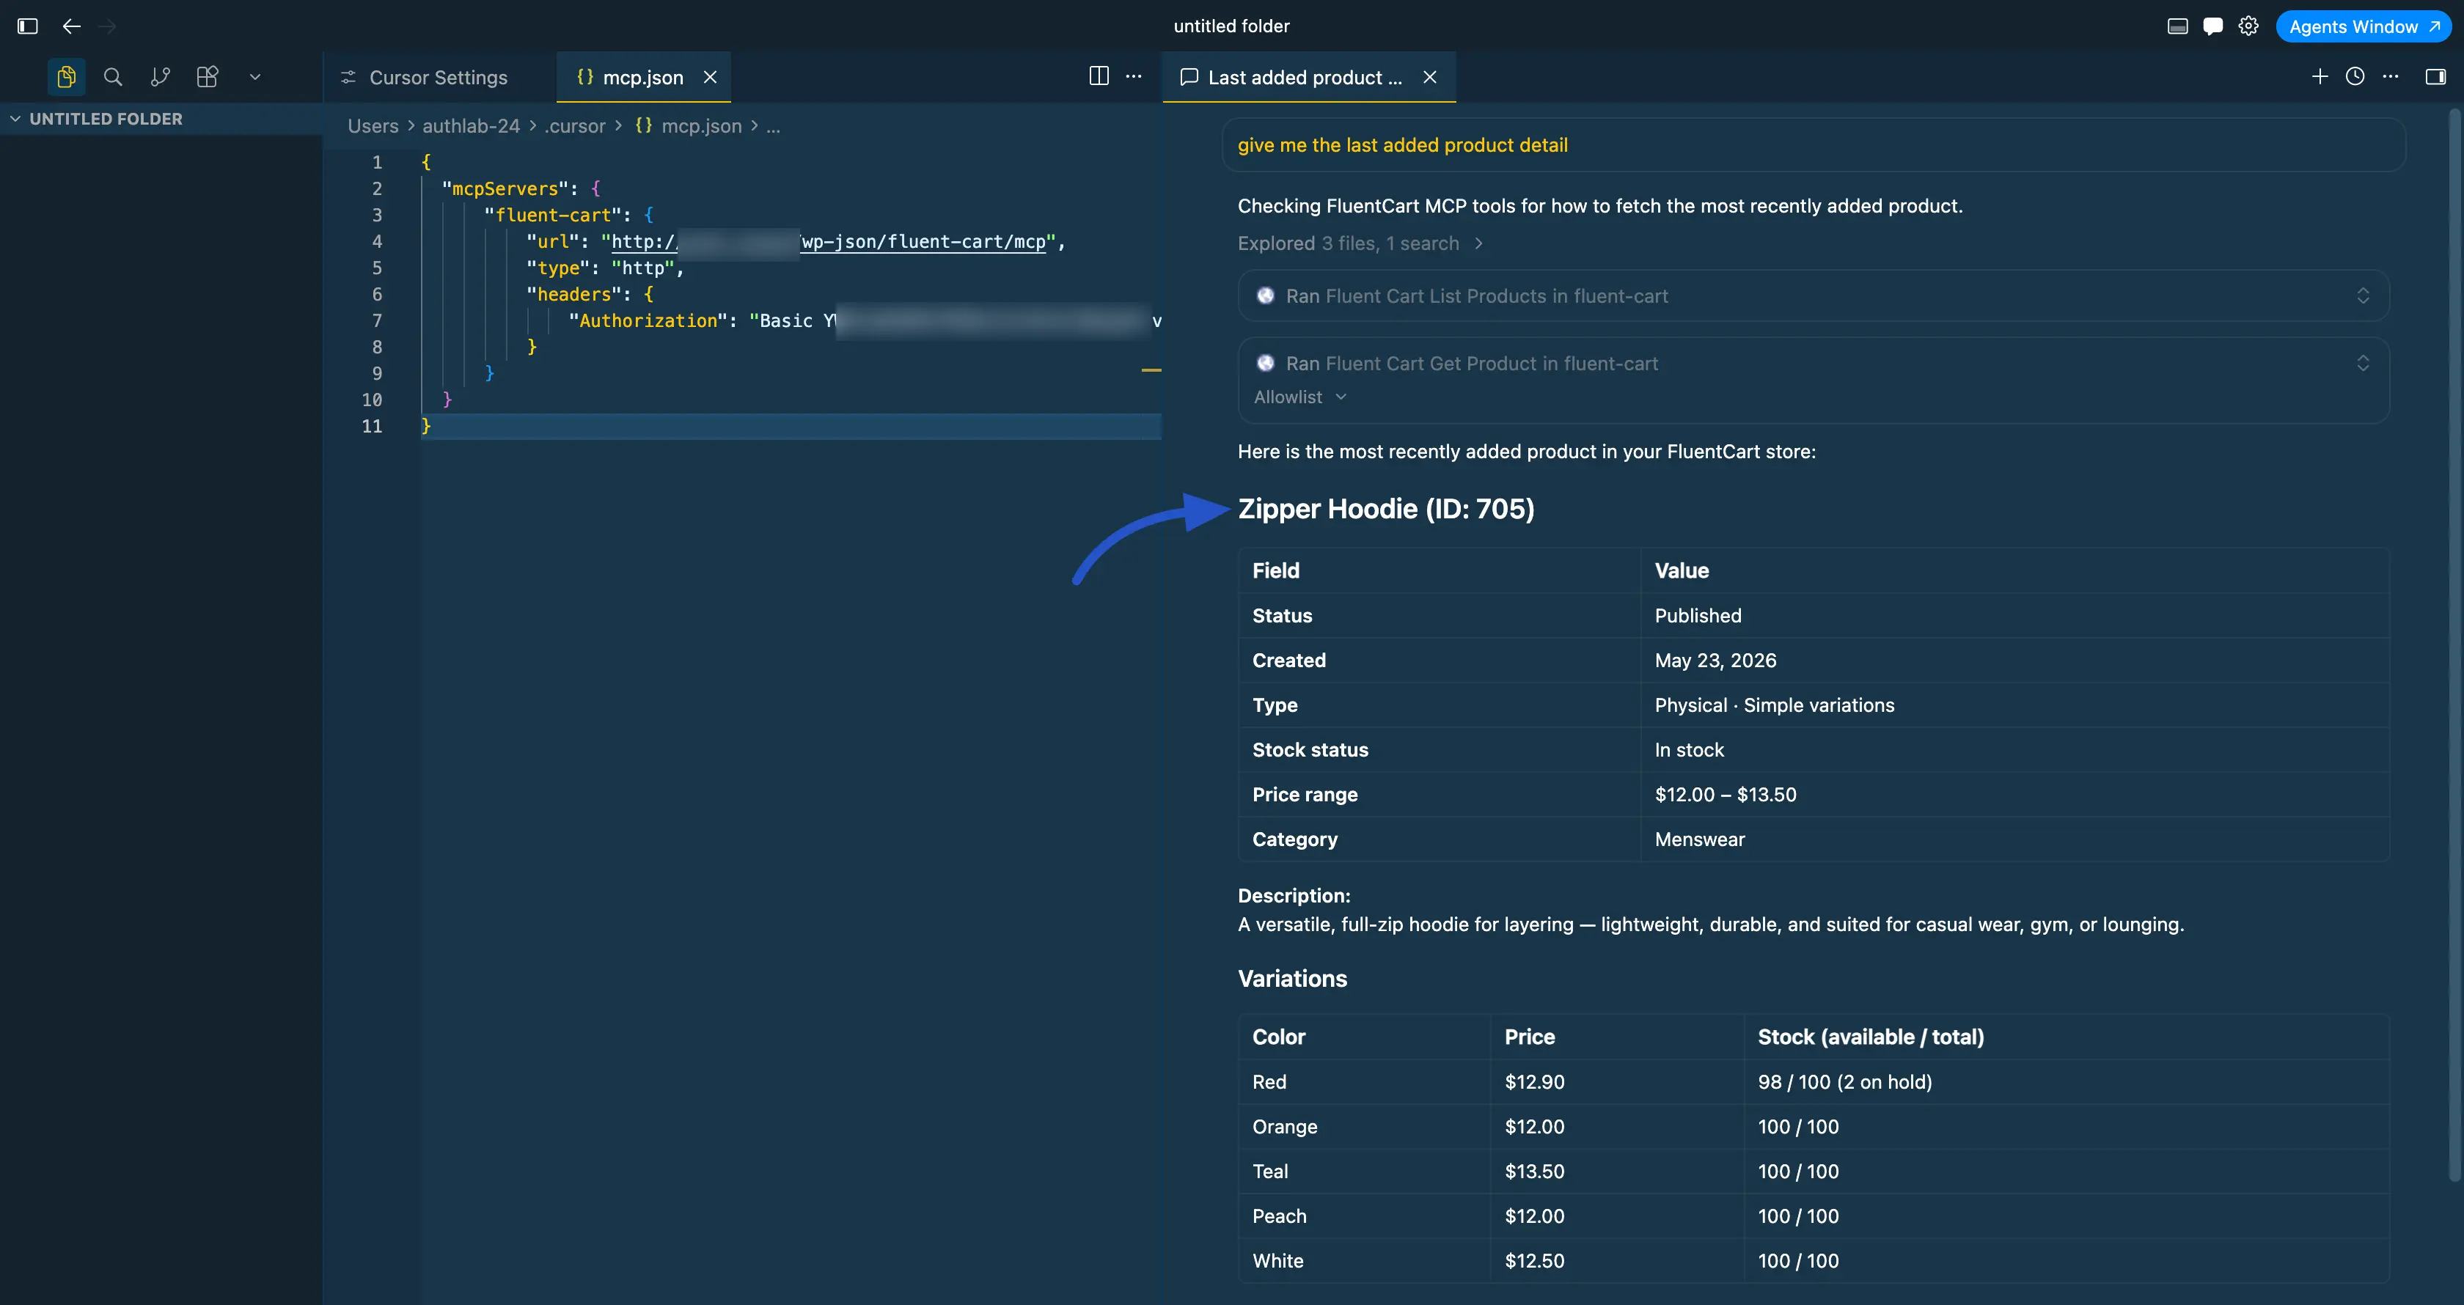Close the Last added product chat
2464x1305 pixels.
(1430, 78)
